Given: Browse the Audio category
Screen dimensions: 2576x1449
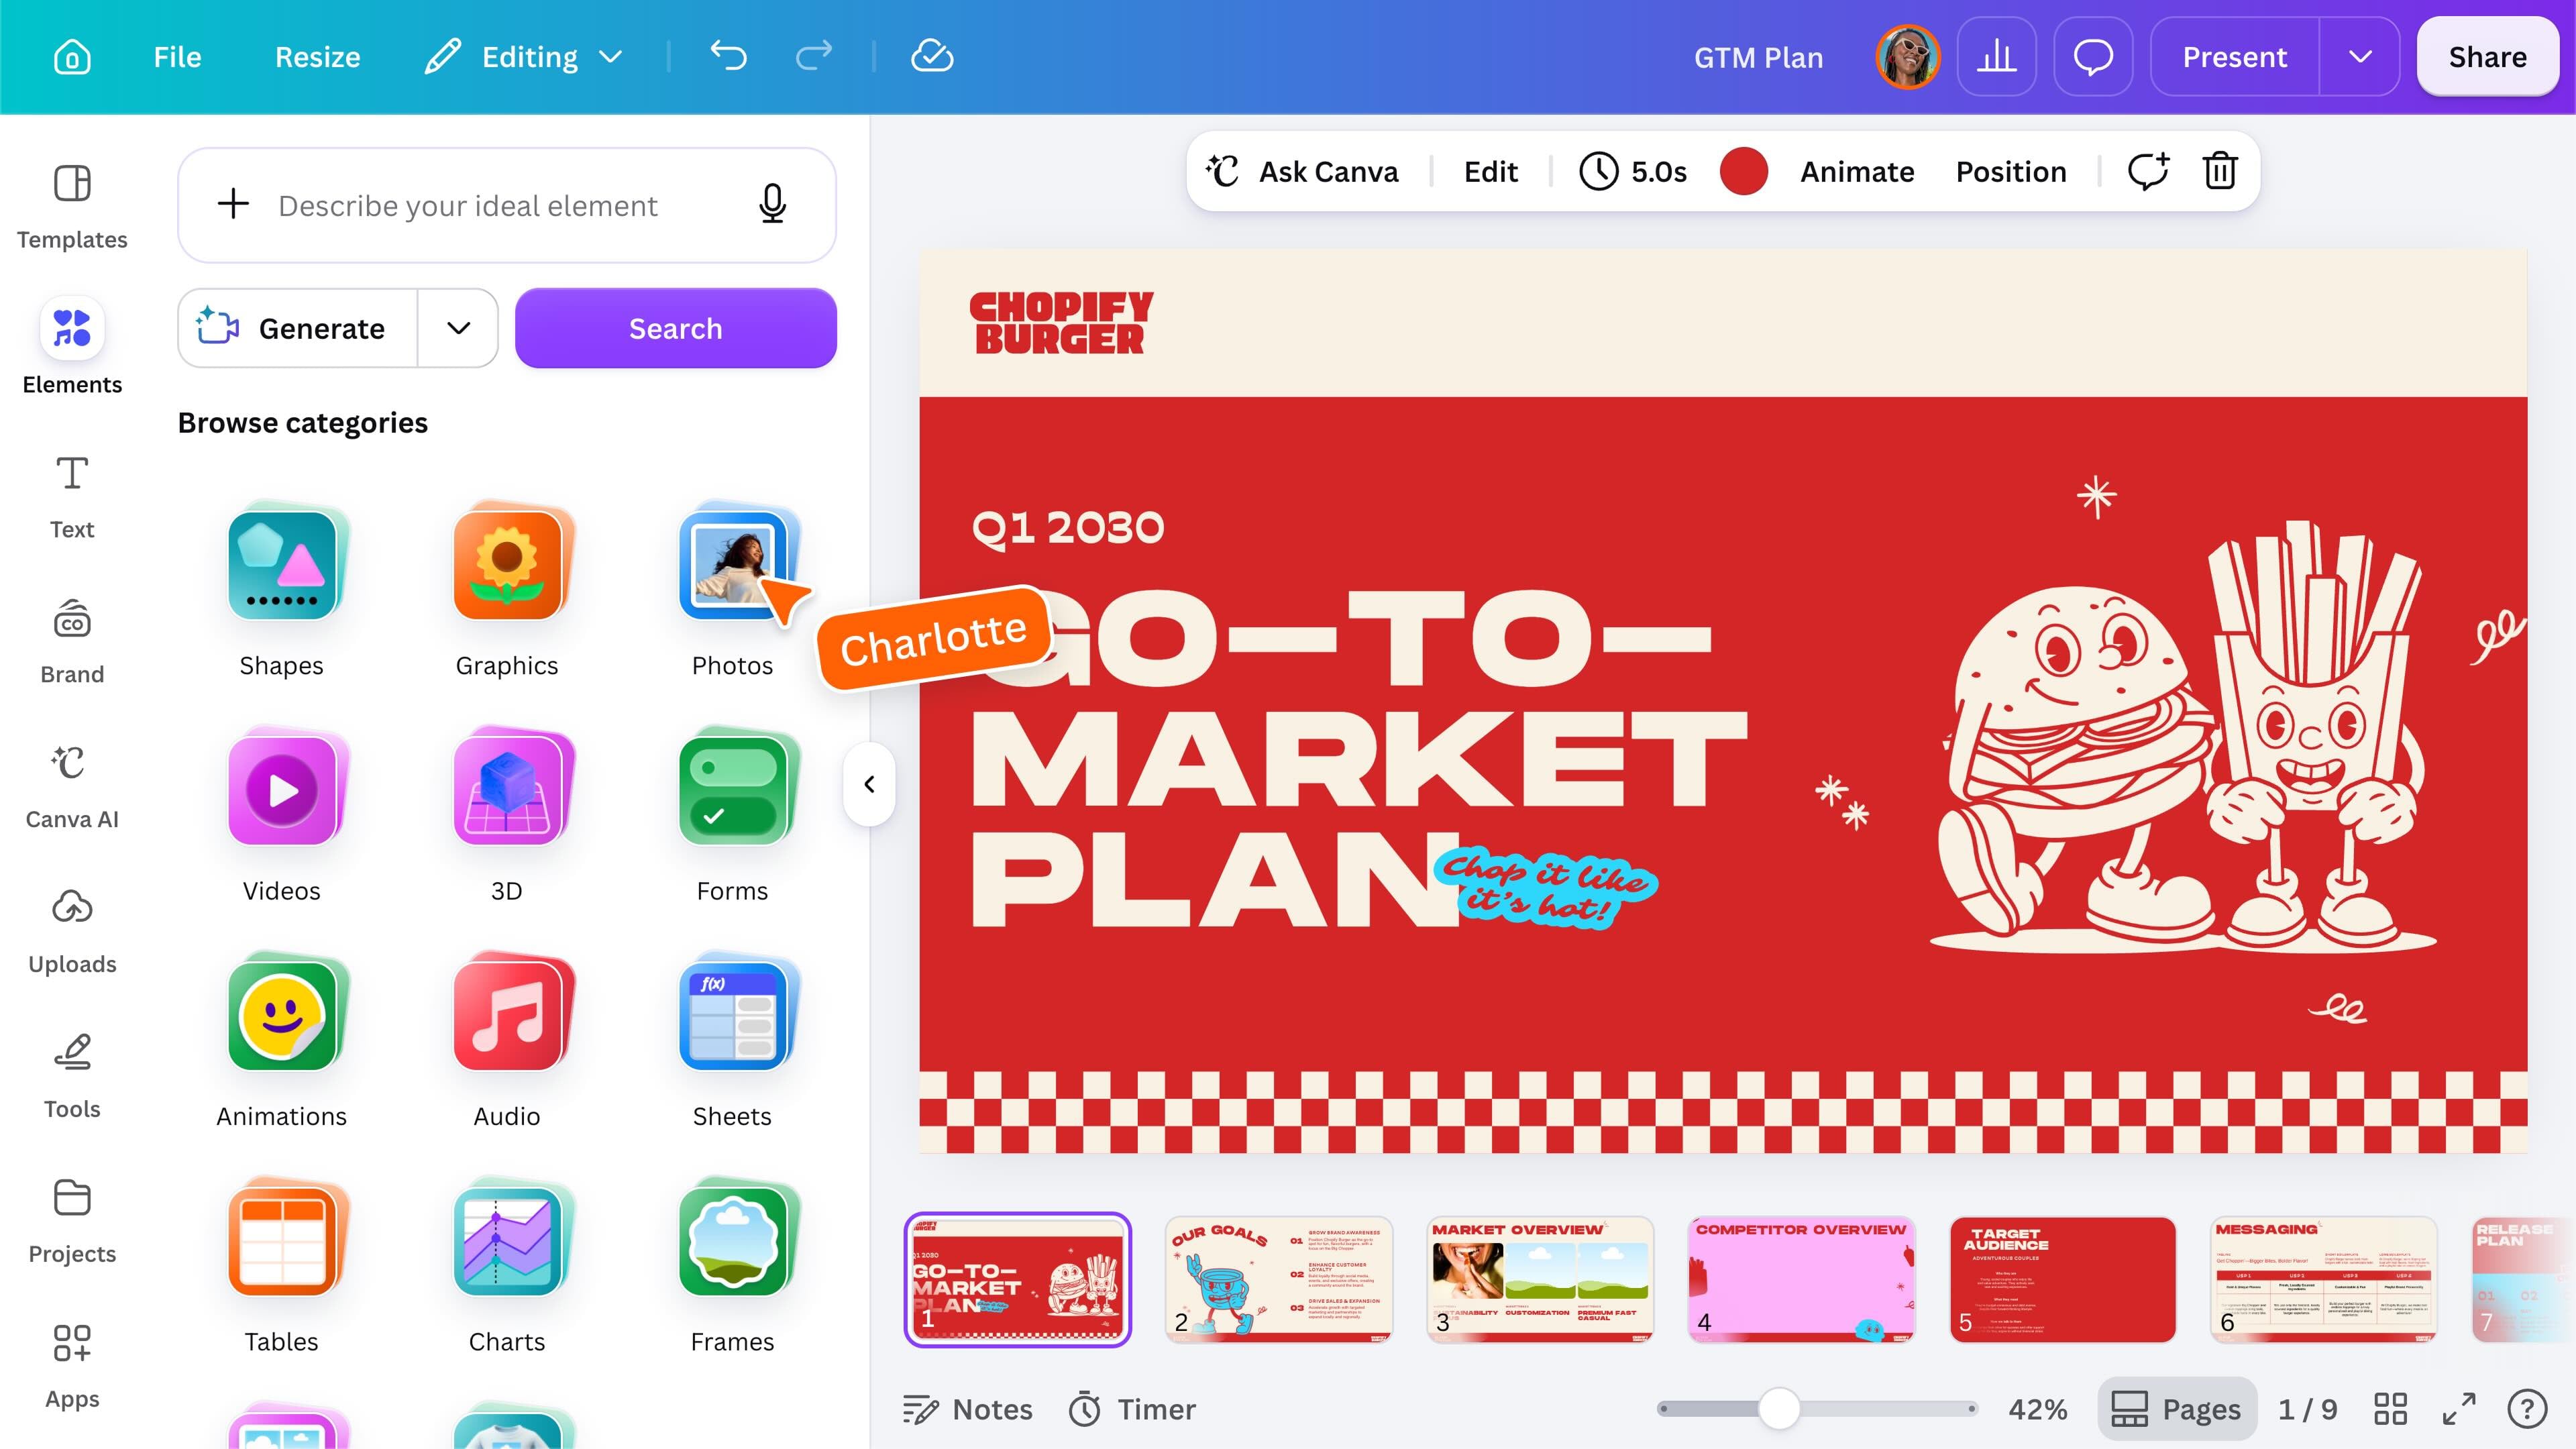Looking at the screenshot, I should pyautogui.click(x=507, y=1040).
